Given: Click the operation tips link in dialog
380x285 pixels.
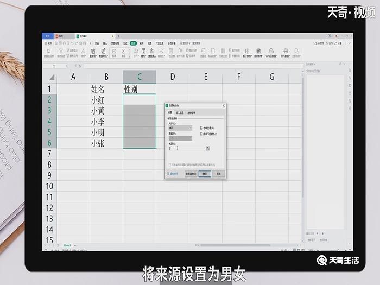Looking at the screenshot, I should click(172, 174).
